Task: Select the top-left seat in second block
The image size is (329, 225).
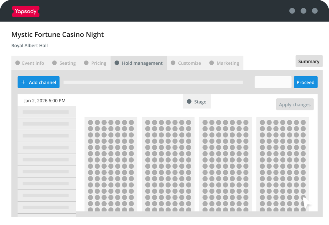Action: point(148,123)
